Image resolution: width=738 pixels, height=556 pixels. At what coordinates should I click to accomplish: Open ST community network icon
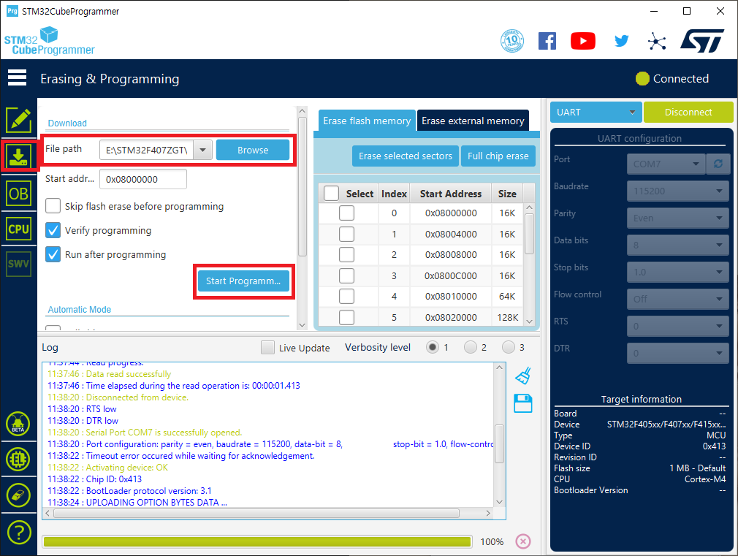click(657, 42)
